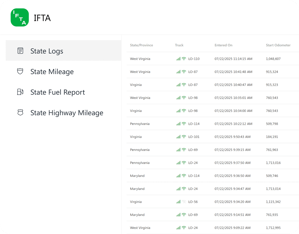299x234 pixels.
Task: Open sorting on the Entered On column header
Action: pos(223,45)
